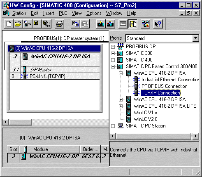Expand the collapsed WinAC CPU 416-2 DP ISA node
The height and width of the screenshot is (177, 202).
[x=121, y=99]
